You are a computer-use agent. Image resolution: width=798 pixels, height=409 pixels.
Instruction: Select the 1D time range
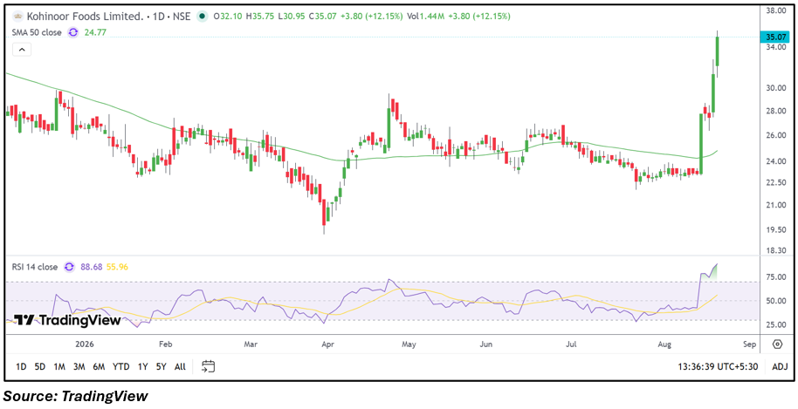tap(21, 366)
